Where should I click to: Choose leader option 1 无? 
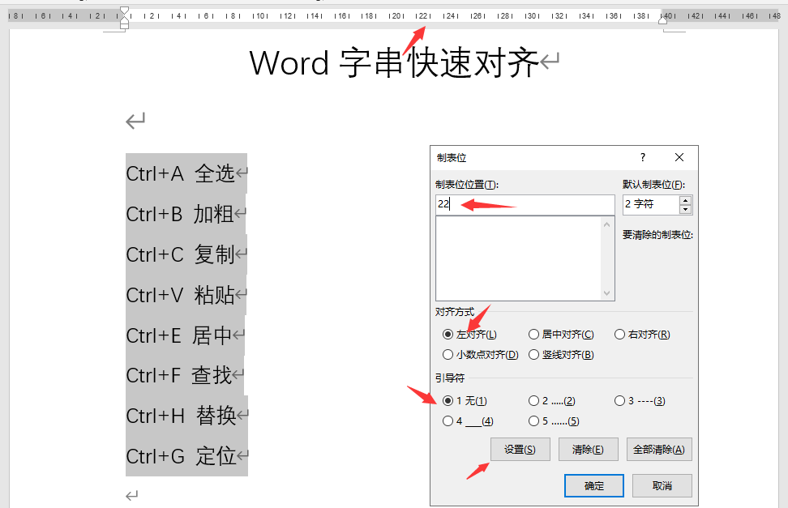(465, 400)
